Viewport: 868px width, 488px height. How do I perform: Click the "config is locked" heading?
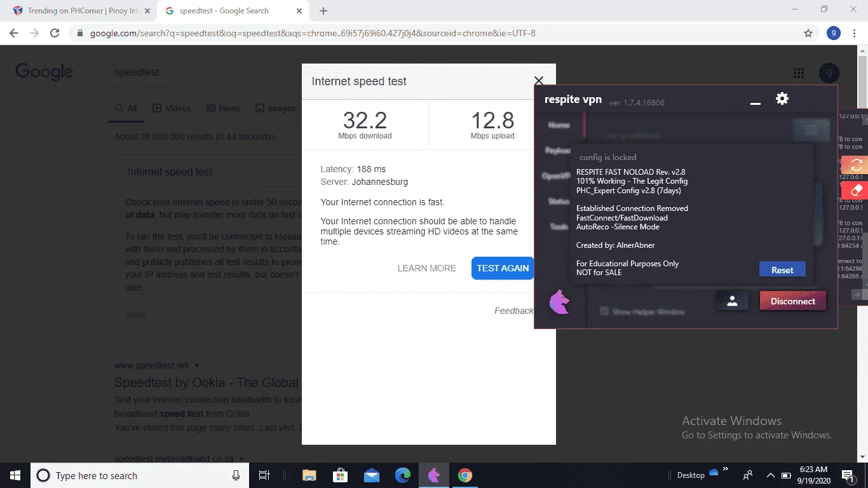click(x=607, y=157)
